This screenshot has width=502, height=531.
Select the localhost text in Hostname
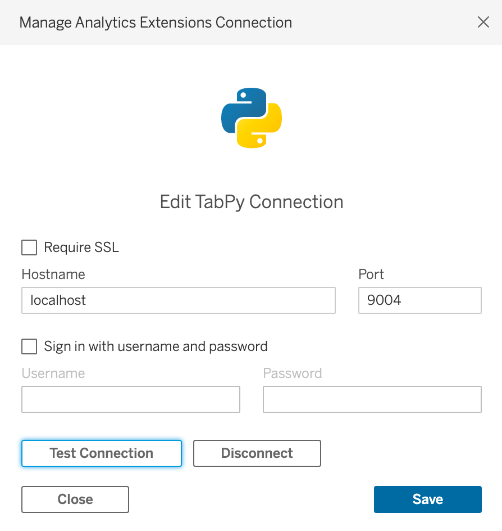tap(57, 300)
